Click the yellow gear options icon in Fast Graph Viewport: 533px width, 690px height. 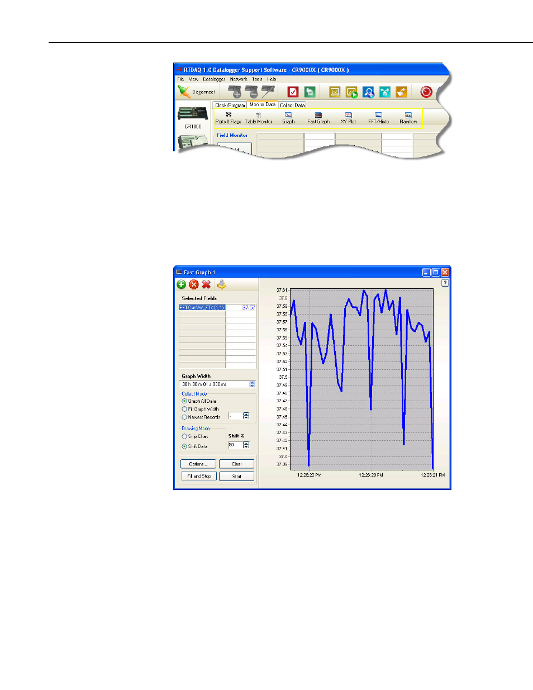(x=222, y=284)
